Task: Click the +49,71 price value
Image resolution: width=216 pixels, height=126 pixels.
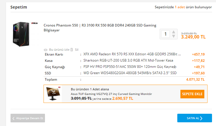Action: coord(199,67)
